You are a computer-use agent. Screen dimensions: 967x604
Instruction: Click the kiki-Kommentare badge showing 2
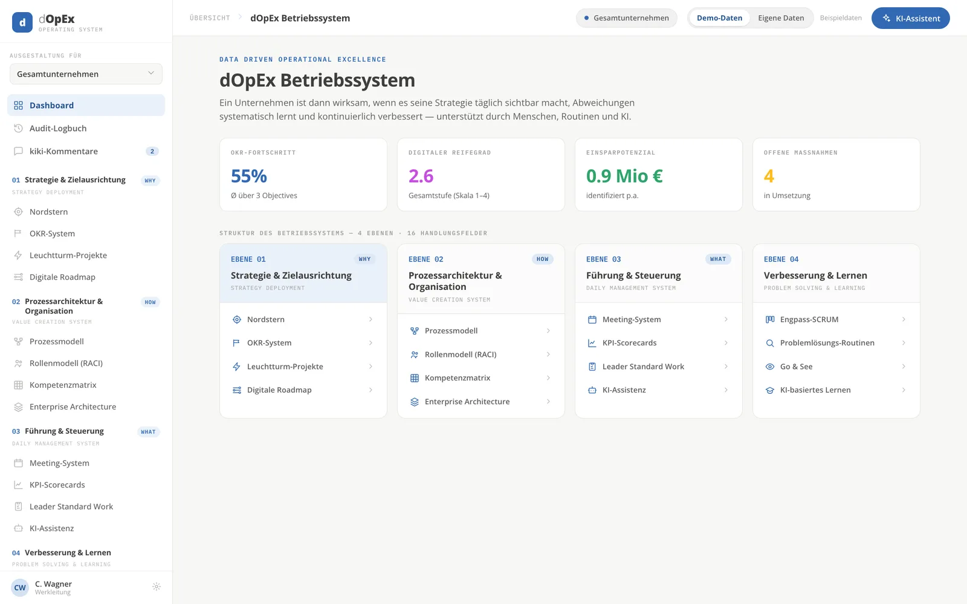pos(152,151)
